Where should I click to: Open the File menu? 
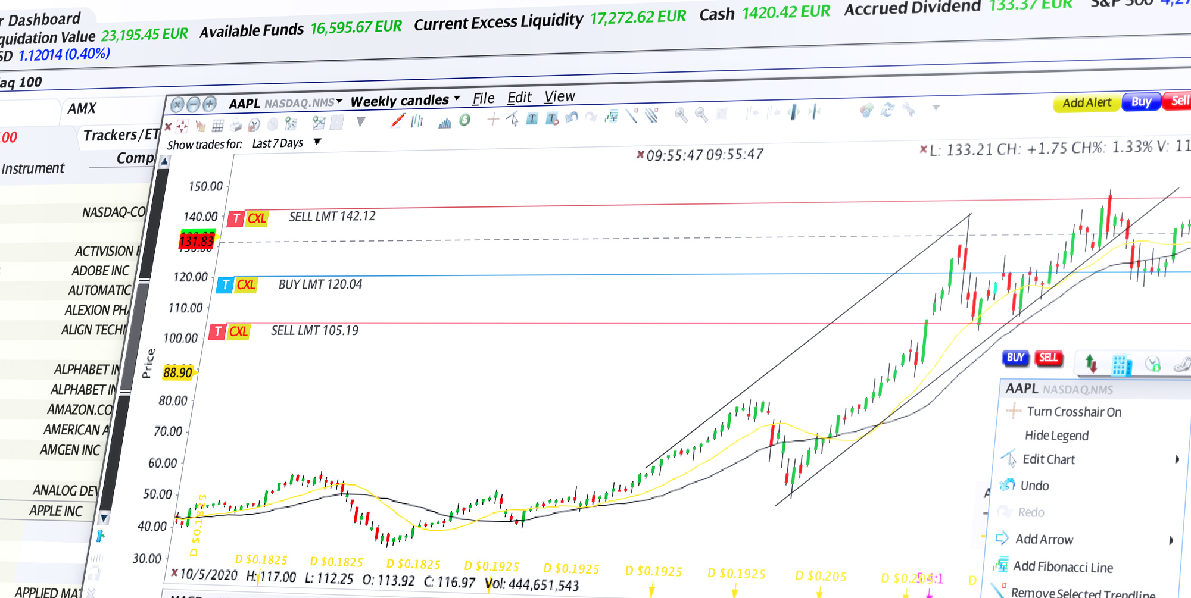pyautogui.click(x=484, y=98)
